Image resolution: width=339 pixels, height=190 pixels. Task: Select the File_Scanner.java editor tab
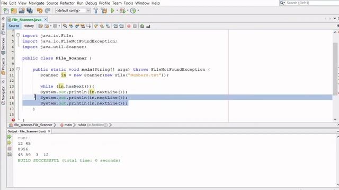click(26, 20)
